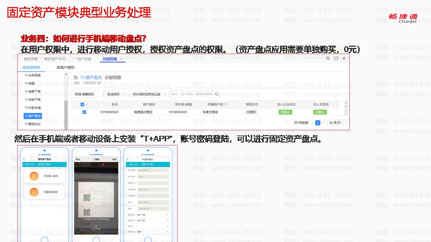This screenshot has width=431, height=242.
Task: Click the 未授权 status tag
Action: tap(251, 112)
